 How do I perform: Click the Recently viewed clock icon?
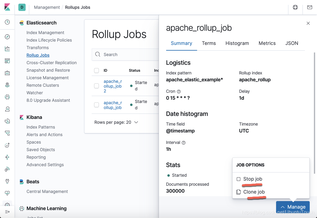(7, 22)
